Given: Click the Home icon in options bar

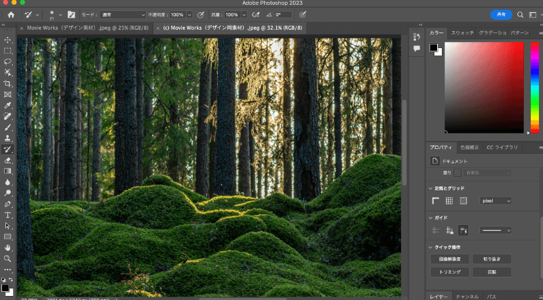Looking at the screenshot, I should coord(10,14).
